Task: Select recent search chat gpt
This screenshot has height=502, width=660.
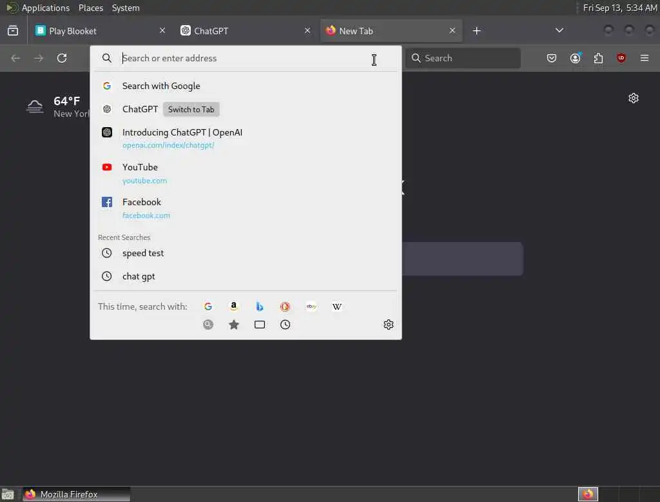Action: (246, 277)
